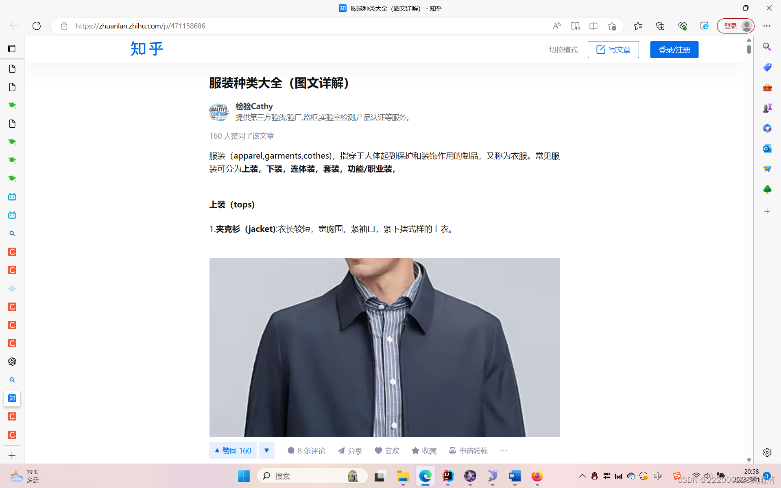The width and height of the screenshot is (781, 488).
Task: Toggle the vertical tabs pane button
Action: tap(12, 49)
